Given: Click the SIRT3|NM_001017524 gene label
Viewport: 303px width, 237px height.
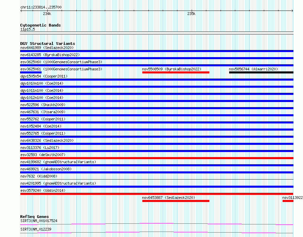Looking at the screenshot, I should pyautogui.click(x=39, y=221).
